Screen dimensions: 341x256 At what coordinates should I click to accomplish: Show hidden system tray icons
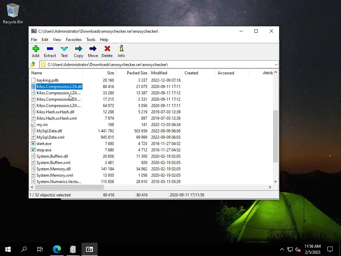coord(282,249)
